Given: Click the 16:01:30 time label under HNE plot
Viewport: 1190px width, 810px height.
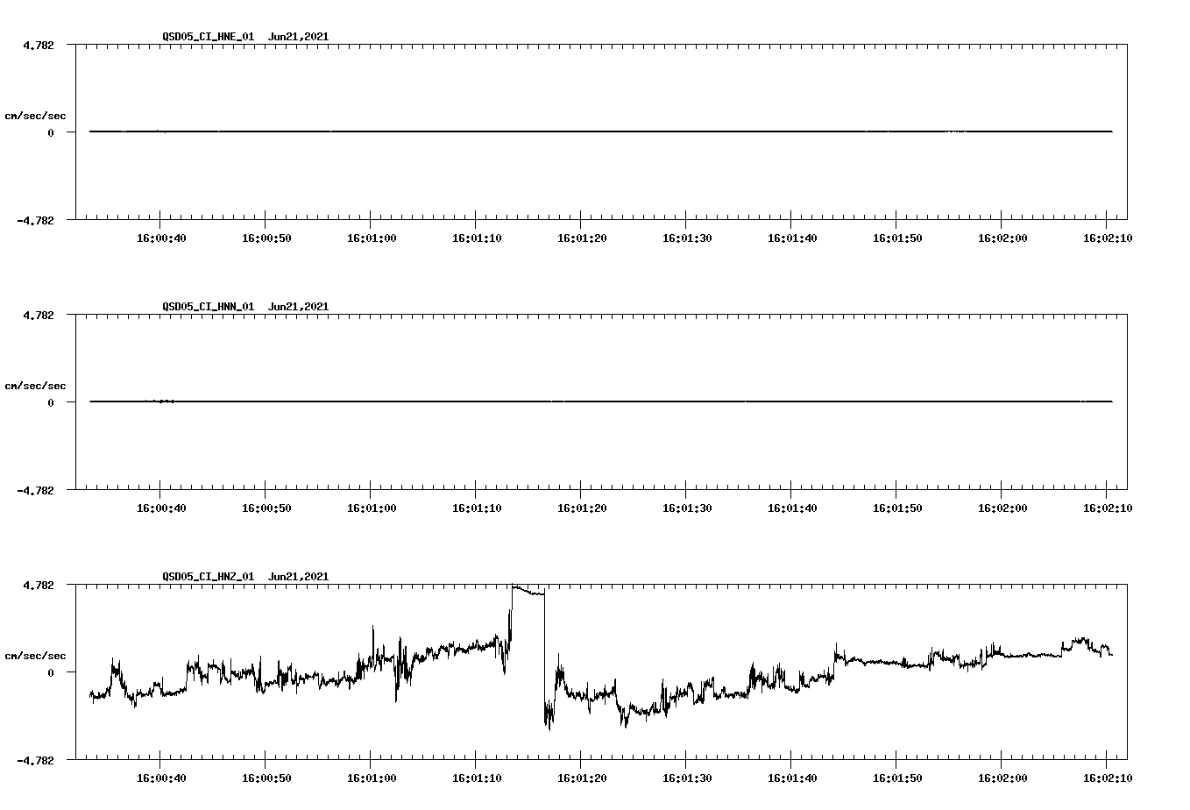Looking at the screenshot, I should (x=687, y=238).
